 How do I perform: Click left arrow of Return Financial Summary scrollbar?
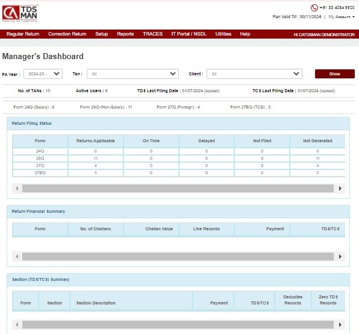pos(17,256)
